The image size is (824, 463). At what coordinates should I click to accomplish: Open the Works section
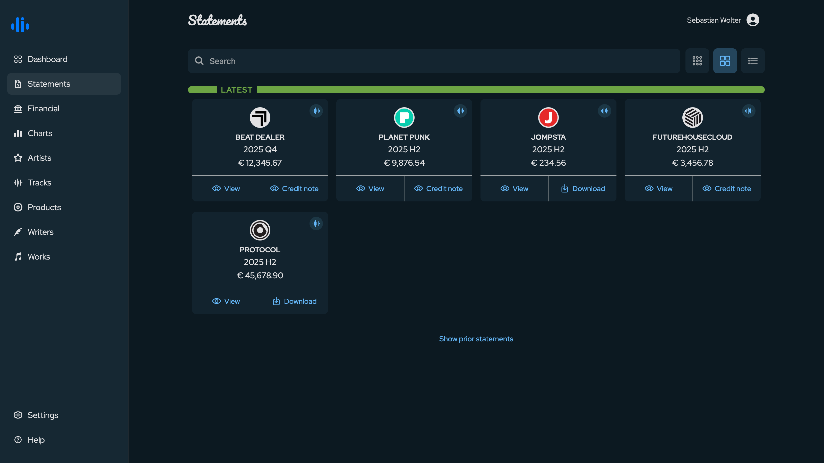64,257
